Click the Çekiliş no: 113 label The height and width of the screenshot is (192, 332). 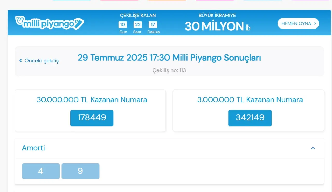click(169, 70)
